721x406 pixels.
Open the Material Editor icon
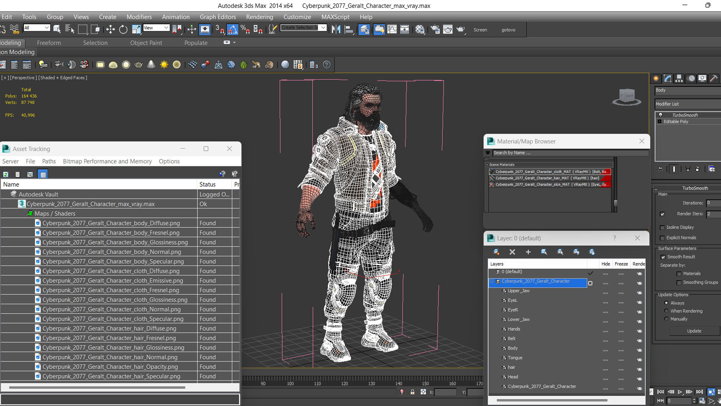click(420, 29)
